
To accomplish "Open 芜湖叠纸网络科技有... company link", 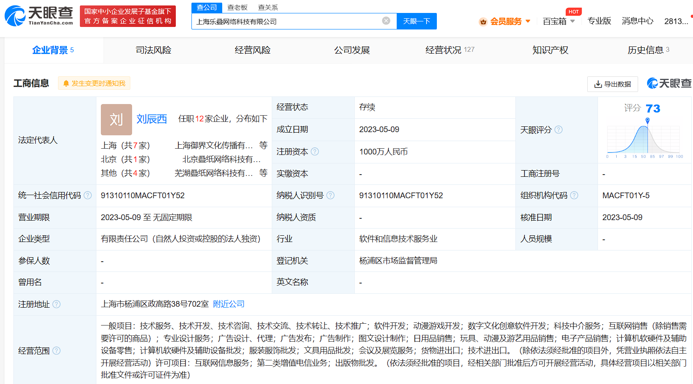I will click(x=214, y=173).
